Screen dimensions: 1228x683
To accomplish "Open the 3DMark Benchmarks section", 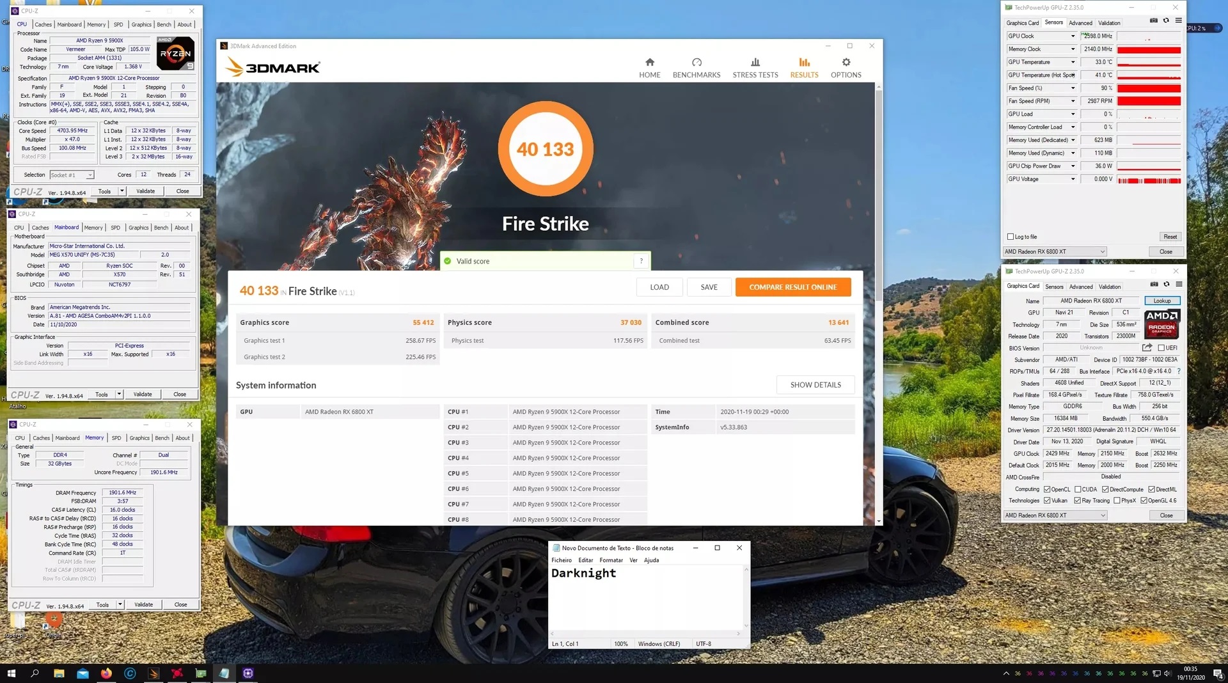I will point(697,67).
